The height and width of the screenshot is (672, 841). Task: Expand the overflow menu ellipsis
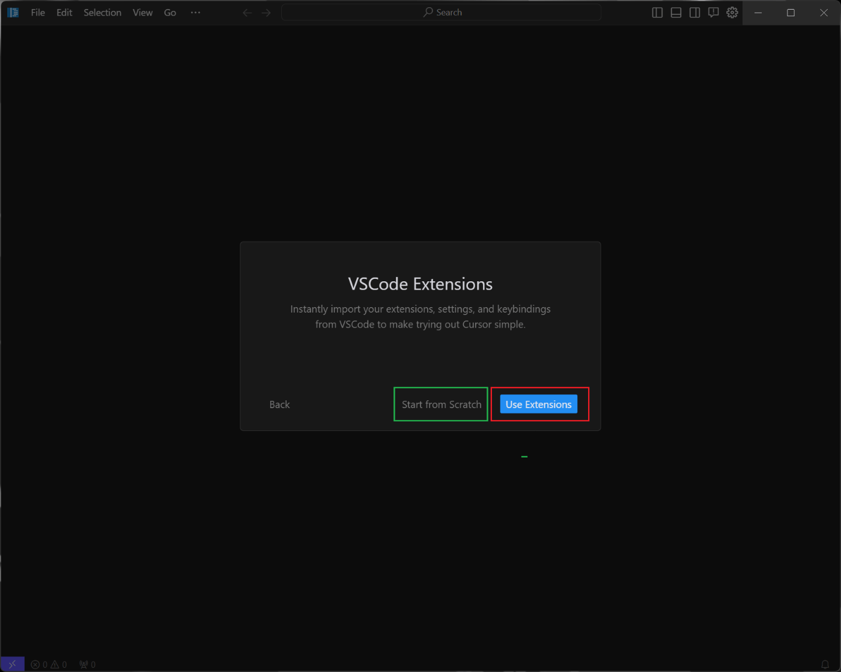click(195, 12)
